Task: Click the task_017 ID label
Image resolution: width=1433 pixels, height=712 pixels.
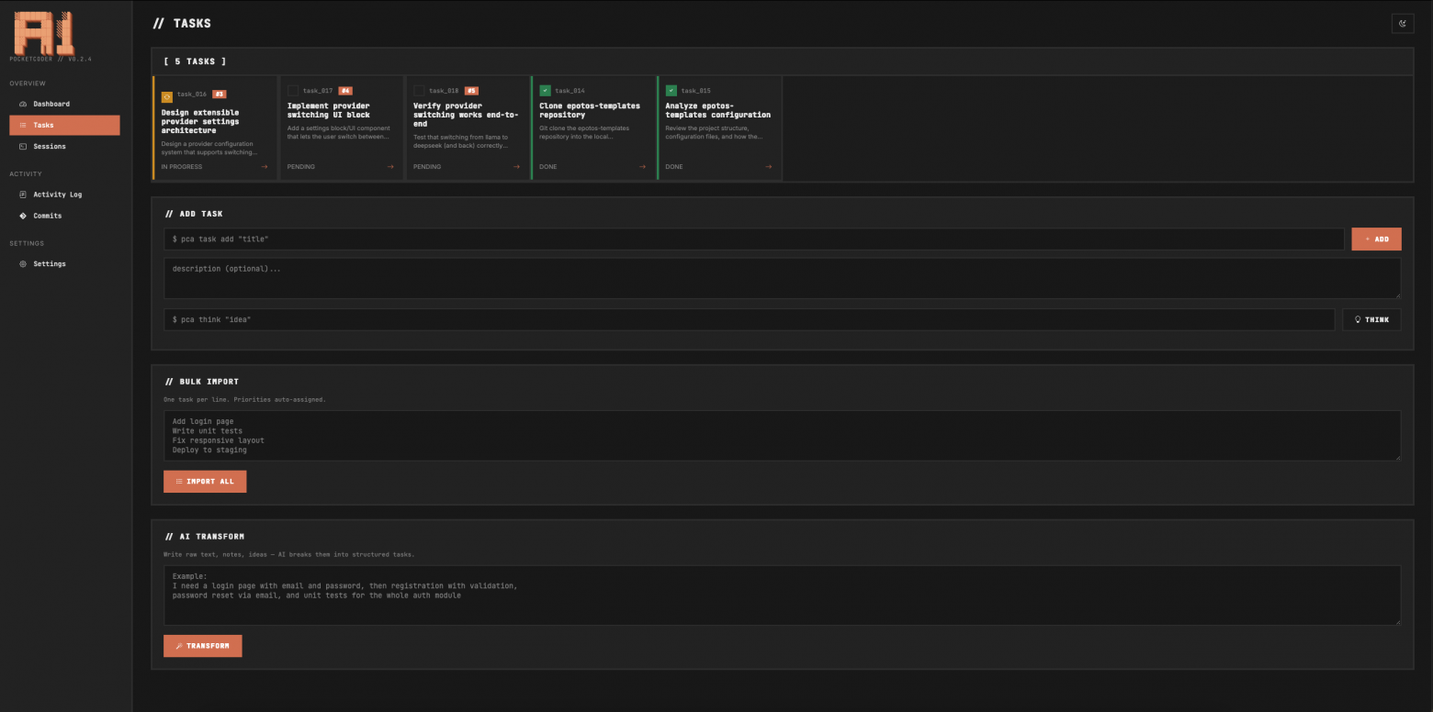Action: (x=318, y=91)
